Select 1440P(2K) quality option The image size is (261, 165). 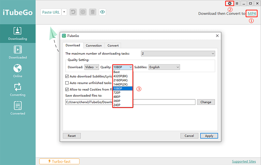[123, 84]
